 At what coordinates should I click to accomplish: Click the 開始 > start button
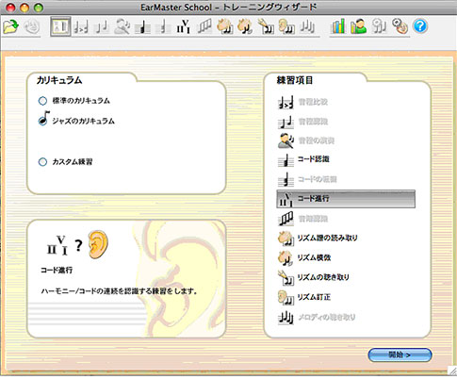point(400,354)
